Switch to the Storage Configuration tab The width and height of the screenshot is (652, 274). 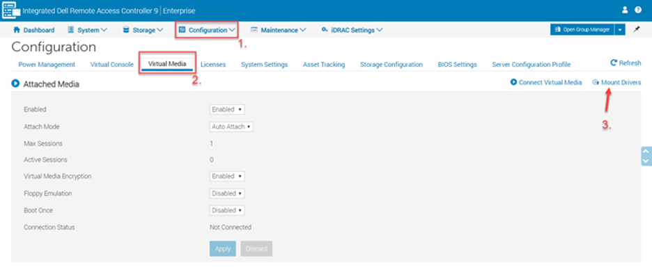pos(391,65)
